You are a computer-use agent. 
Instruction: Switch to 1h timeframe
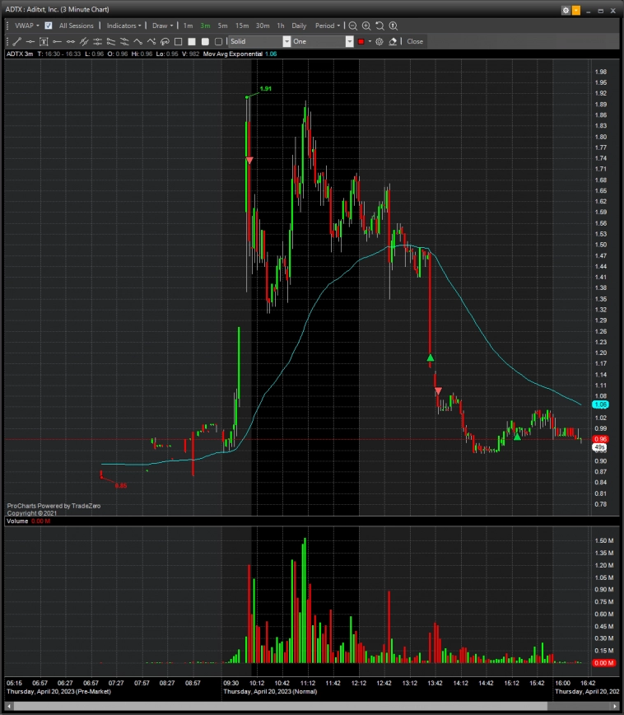coord(281,26)
